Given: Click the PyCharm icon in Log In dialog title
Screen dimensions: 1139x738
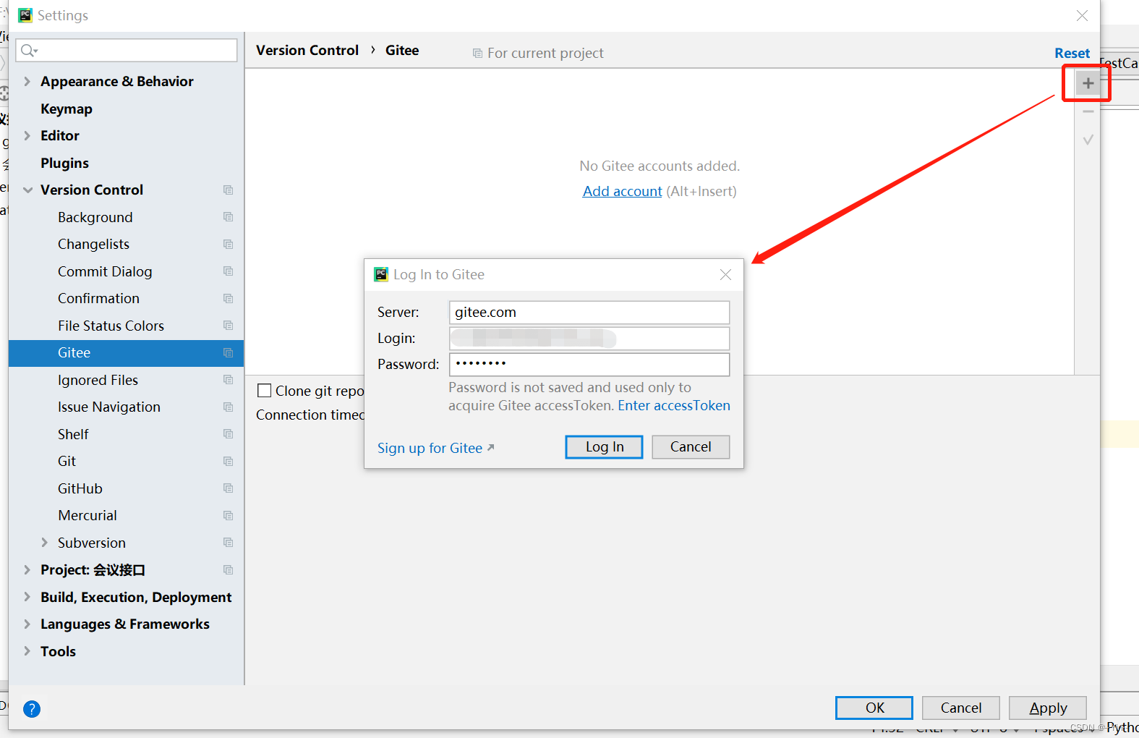Looking at the screenshot, I should pos(381,274).
